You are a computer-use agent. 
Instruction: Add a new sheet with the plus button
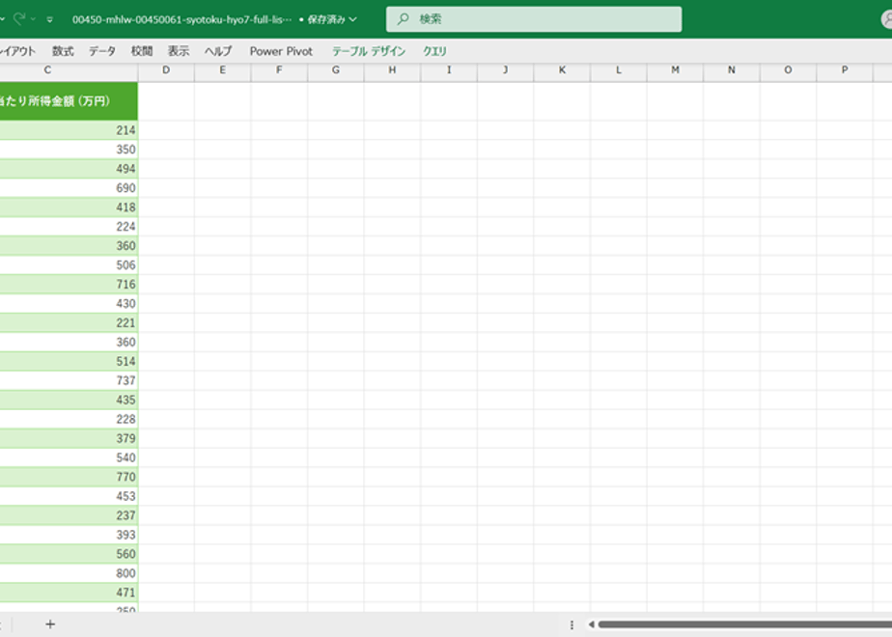pos(50,624)
